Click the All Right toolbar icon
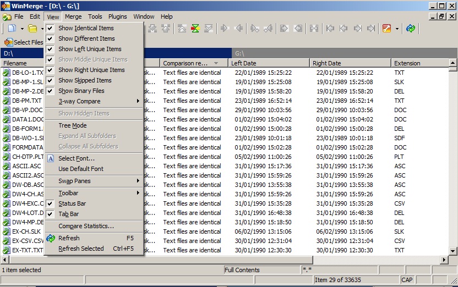Screen dimensions: 458x287 click(x=284, y=28)
